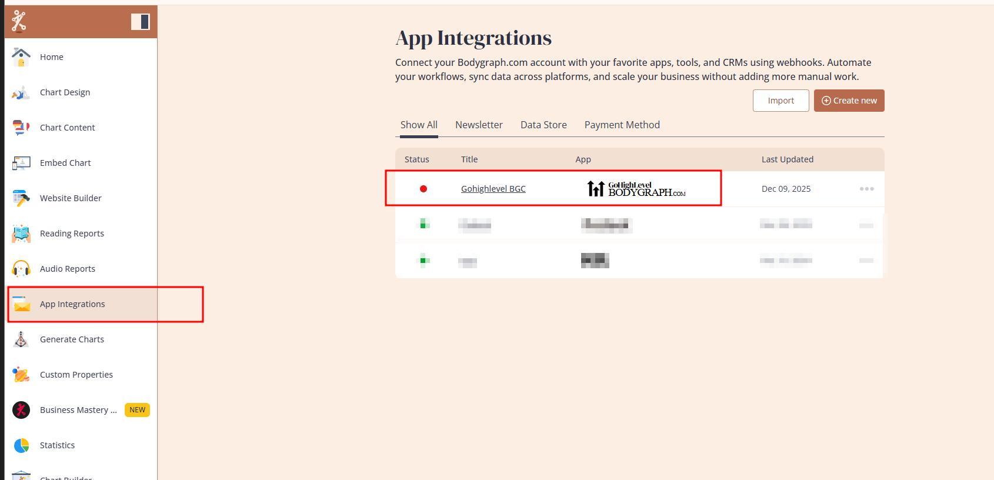This screenshot has width=994, height=480.
Task: Go to Custom Properties
Action: pos(76,375)
